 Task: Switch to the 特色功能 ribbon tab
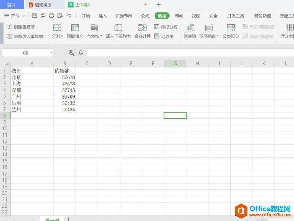(x=263, y=16)
